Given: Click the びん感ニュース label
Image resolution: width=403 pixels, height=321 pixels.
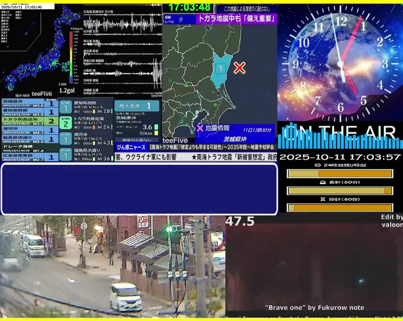Looking at the screenshot, I should click(131, 147).
